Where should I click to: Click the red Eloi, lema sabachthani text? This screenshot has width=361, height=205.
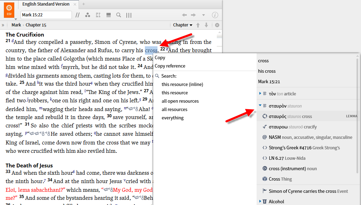pos(36,190)
